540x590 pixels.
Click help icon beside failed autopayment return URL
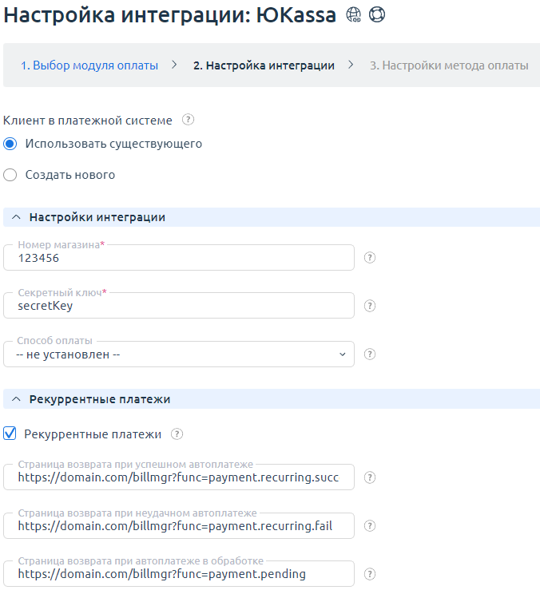[x=370, y=525]
